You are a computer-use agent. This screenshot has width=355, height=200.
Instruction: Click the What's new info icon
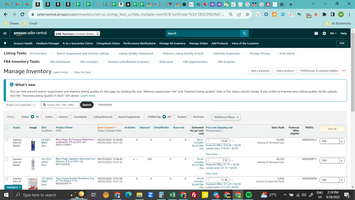(12, 85)
